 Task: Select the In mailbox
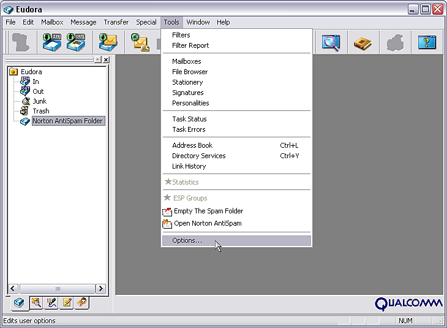(x=36, y=82)
